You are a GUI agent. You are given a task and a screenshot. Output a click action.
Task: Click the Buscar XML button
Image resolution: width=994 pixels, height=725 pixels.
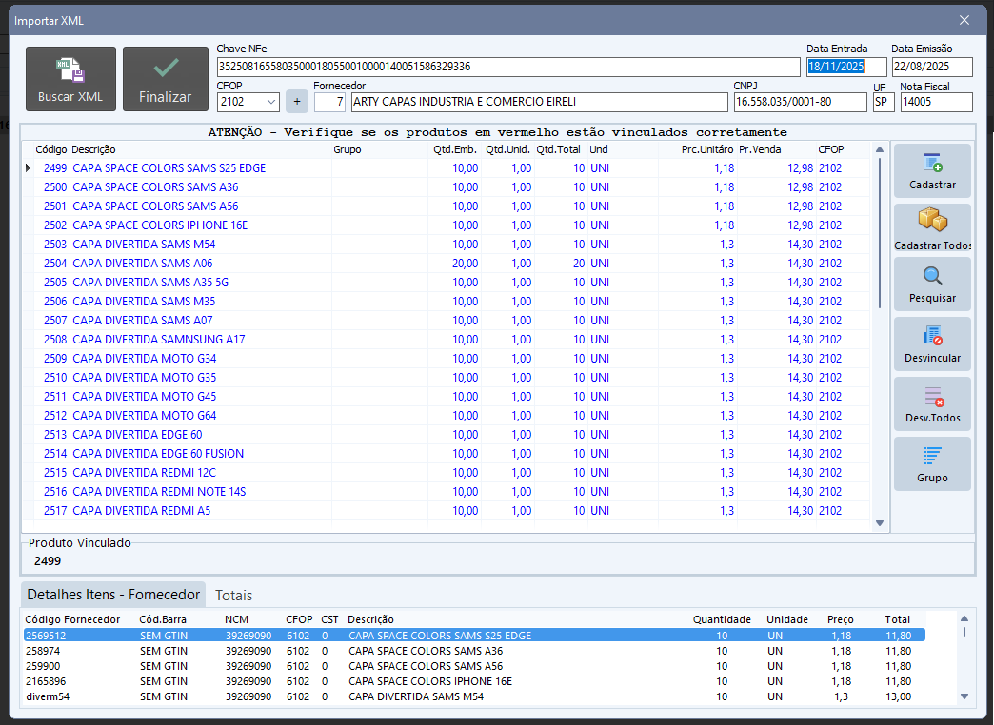click(x=70, y=79)
